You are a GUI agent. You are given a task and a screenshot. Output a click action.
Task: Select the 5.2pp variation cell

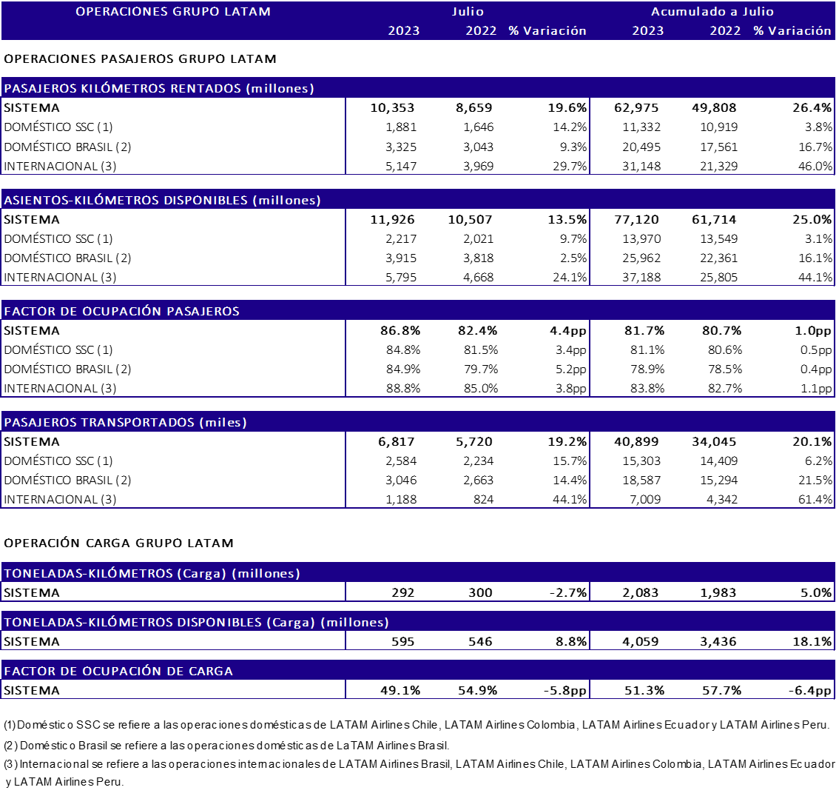pos(570,369)
